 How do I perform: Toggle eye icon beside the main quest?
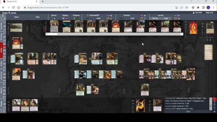coord(8,24)
